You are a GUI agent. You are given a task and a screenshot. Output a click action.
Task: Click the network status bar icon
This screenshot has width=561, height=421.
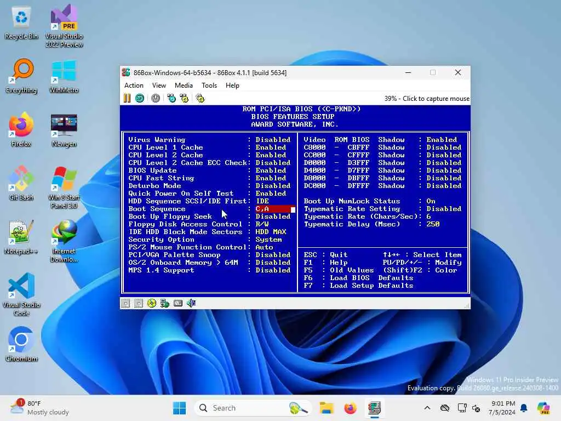[164, 304]
